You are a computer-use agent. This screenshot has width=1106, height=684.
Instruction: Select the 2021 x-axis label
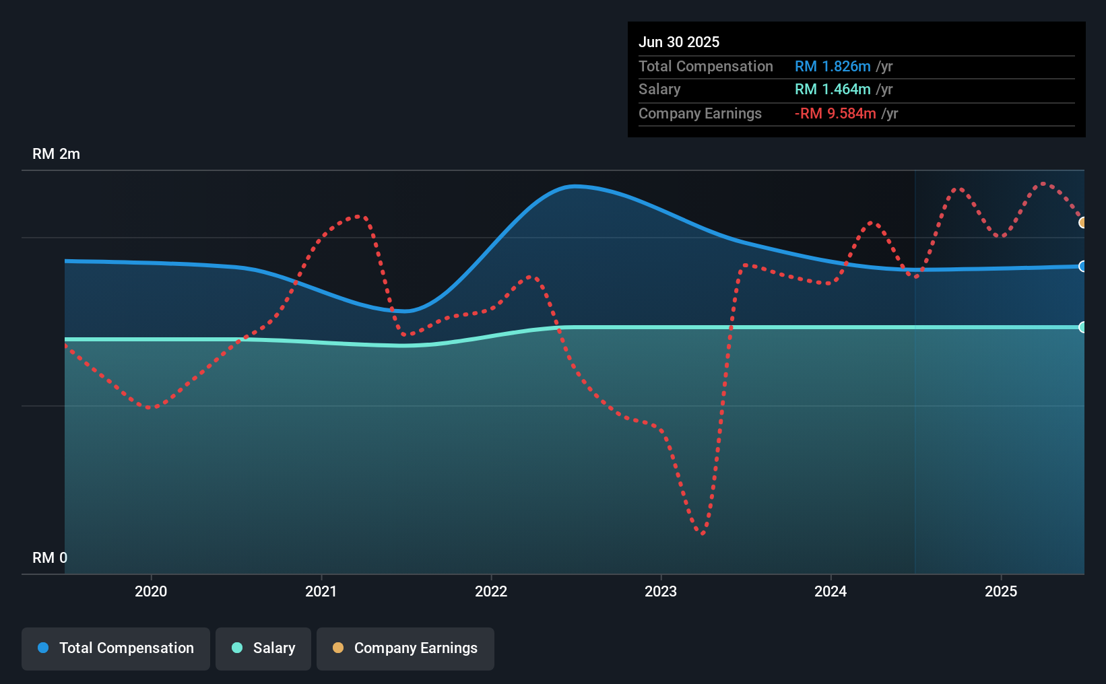pyautogui.click(x=321, y=591)
